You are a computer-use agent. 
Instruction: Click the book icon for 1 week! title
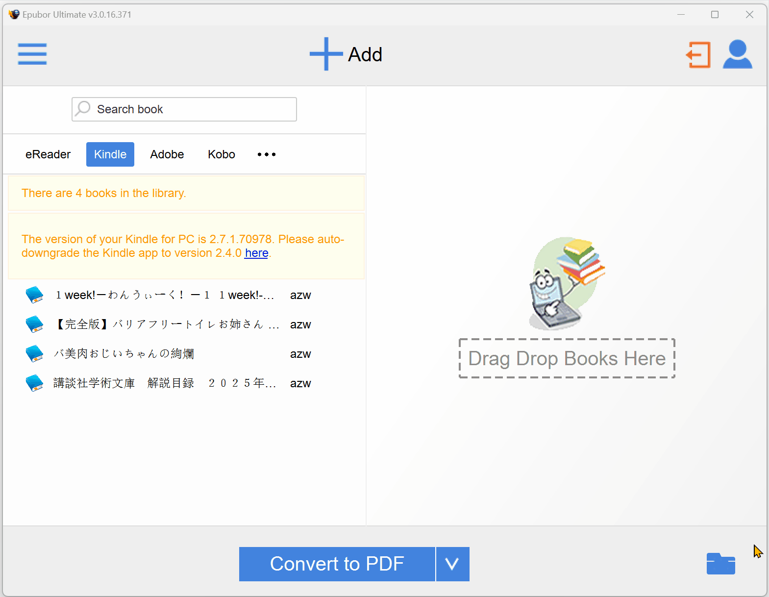(x=34, y=295)
